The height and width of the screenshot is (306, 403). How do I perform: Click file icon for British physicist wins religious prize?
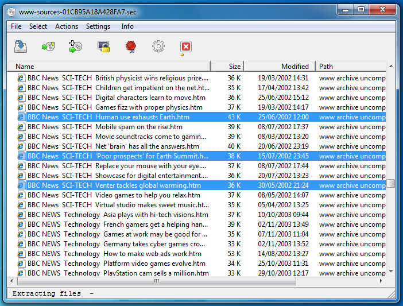pyautogui.click(x=21, y=78)
